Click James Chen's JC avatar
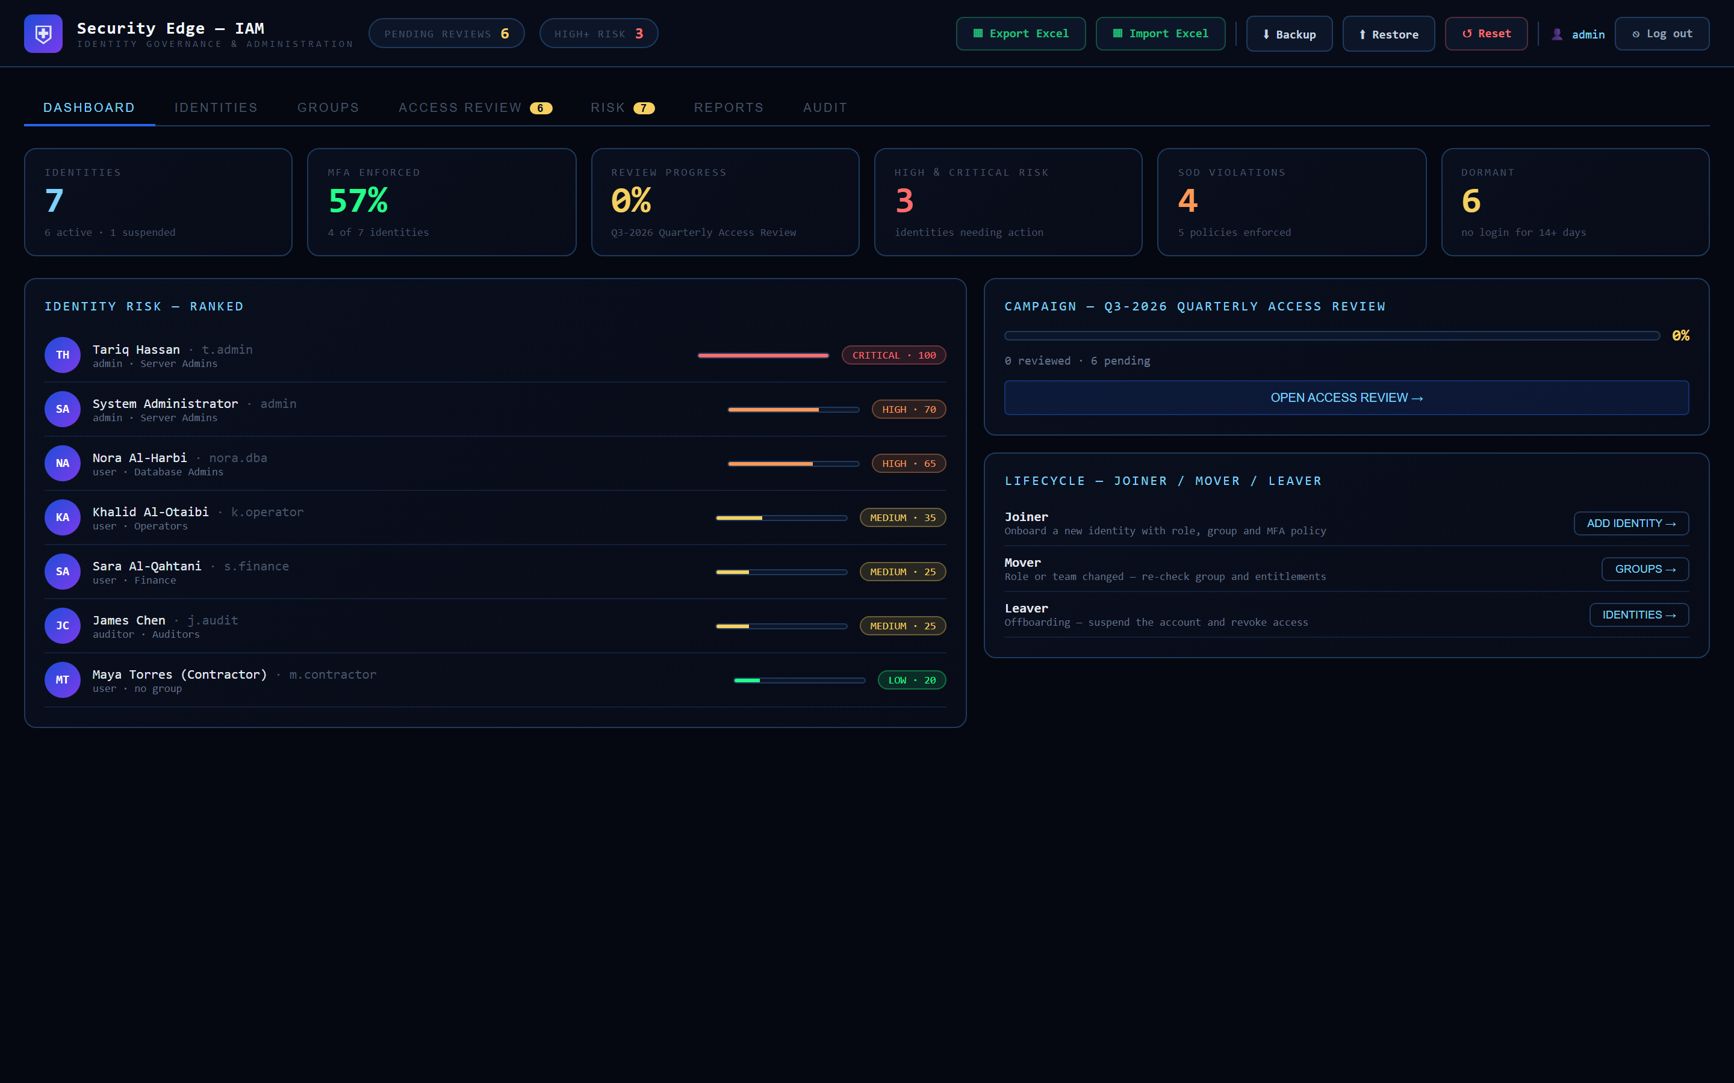The image size is (1734, 1083). [x=63, y=626]
